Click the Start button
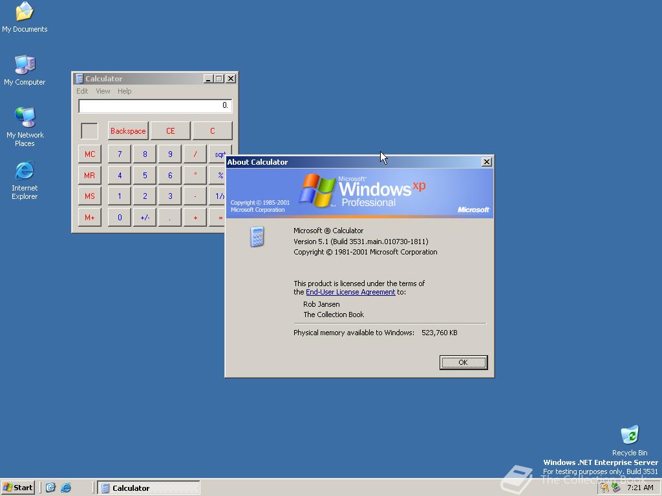Screen dimensions: 662x496 click(x=17, y=488)
